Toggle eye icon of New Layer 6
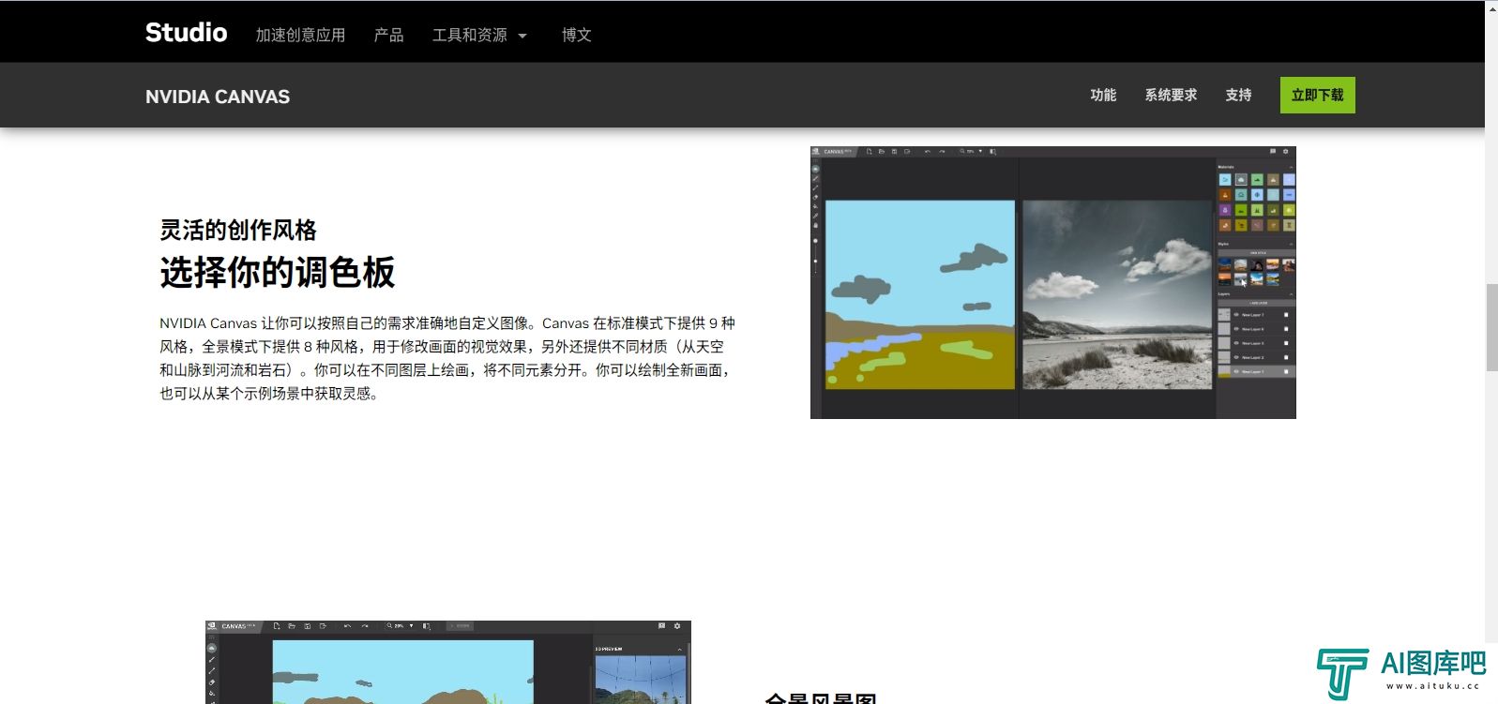The image size is (1498, 704). [1236, 329]
